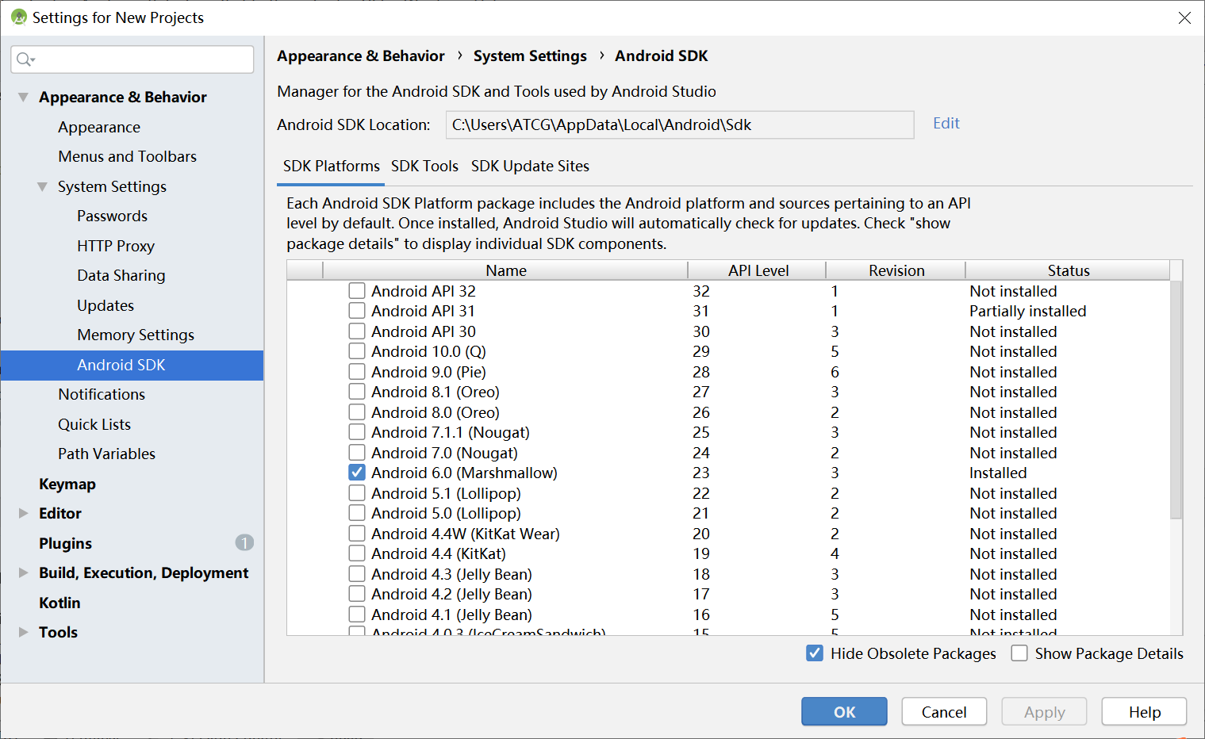Click the Cancel button
Image resolution: width=1205 pixels, height=739 pixels.
click(x=944, y=711)
